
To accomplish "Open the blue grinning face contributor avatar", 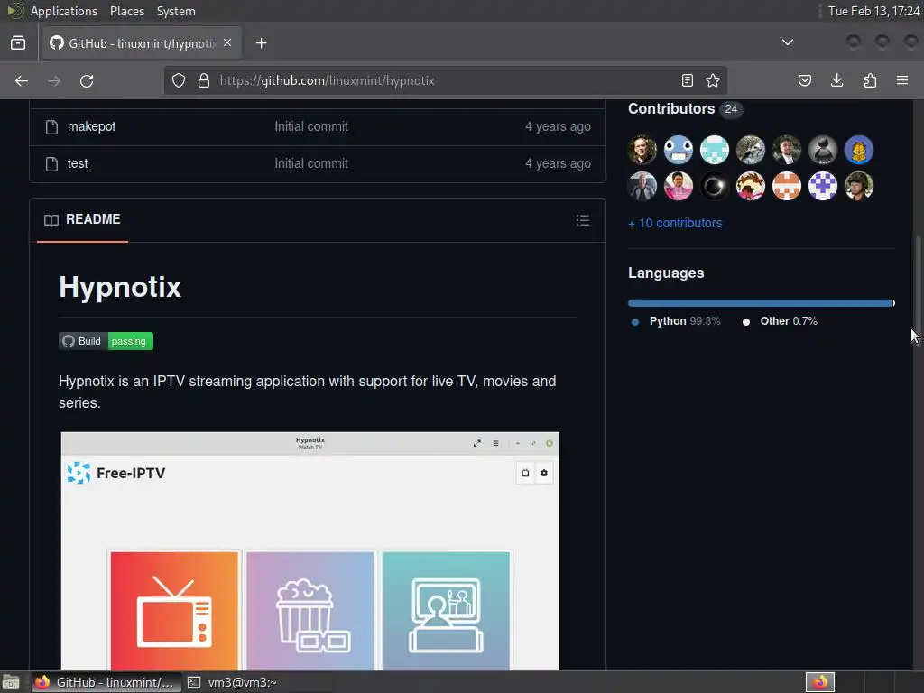I will click(679, 150).
